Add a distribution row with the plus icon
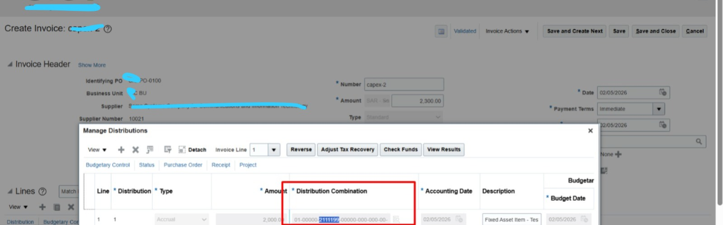 tap(121, 150)
